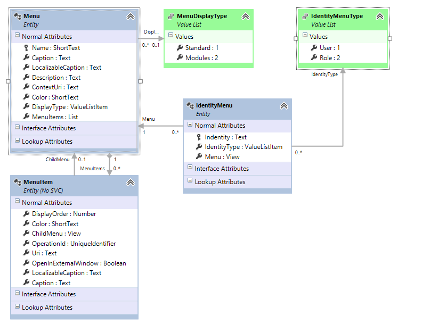This screenshot has height=324, width=422.
Task: Click the left resize handle of IdentityMenuType
Action: point(296,38)
